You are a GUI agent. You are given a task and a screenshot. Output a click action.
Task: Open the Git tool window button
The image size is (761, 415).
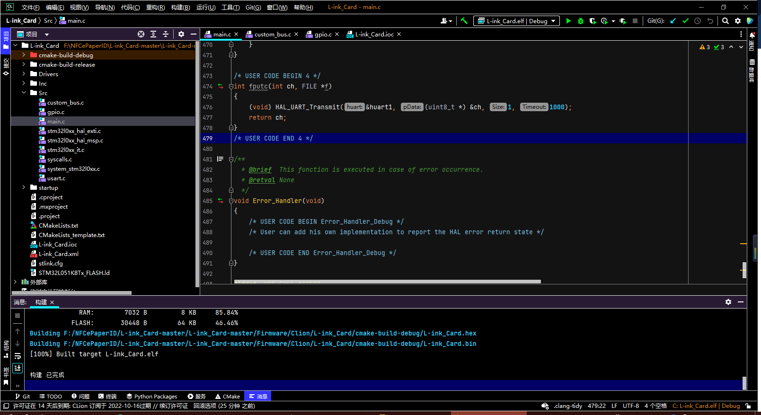22,397
